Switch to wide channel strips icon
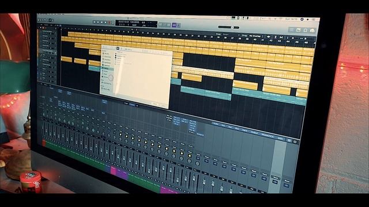The image size is (369, 207). coord(295,142)
